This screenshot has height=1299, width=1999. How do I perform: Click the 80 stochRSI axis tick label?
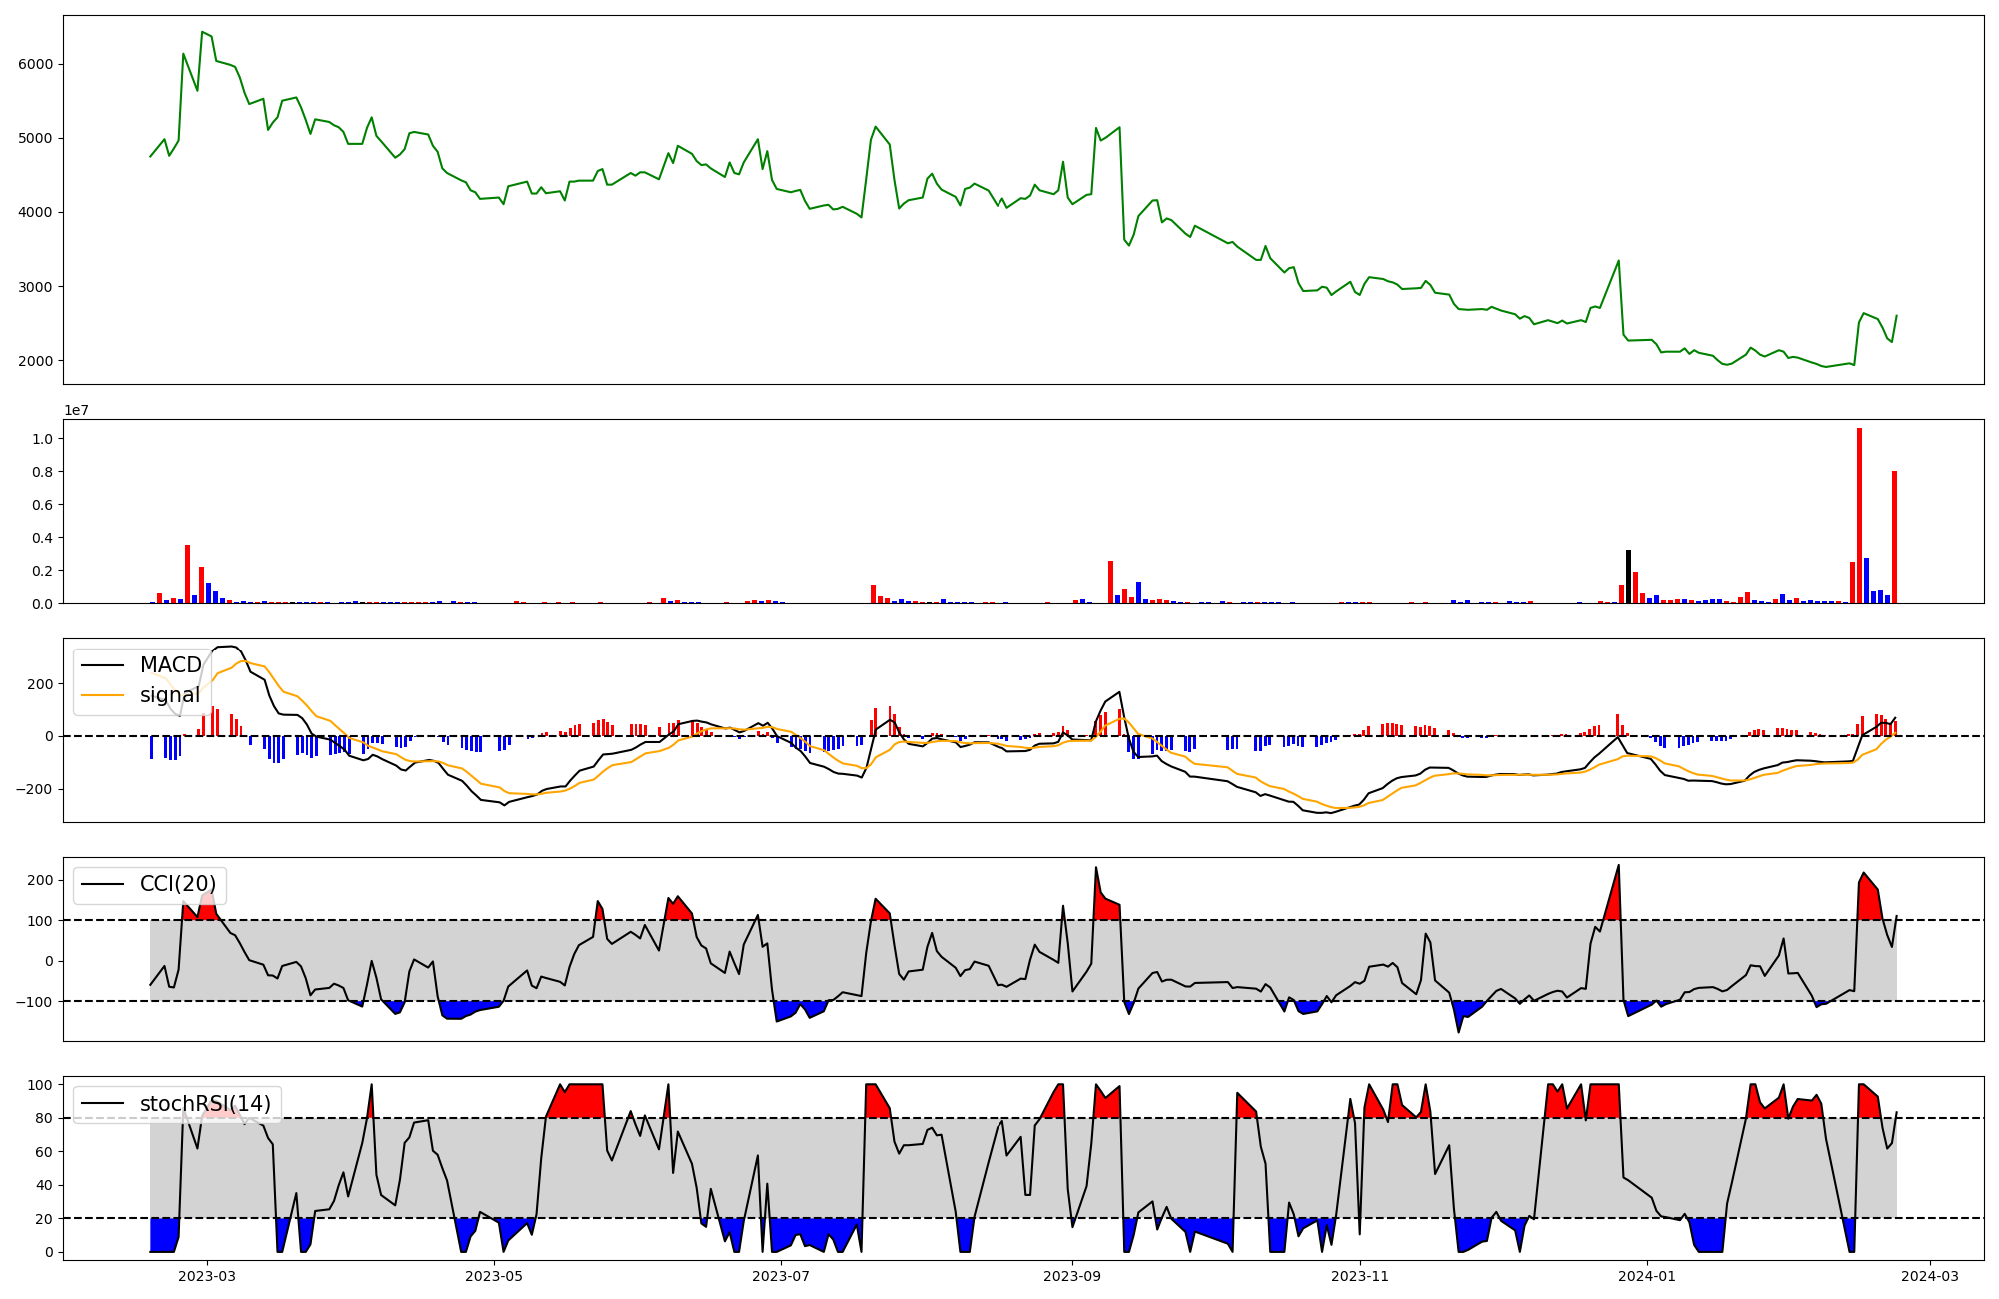(46, 1119)
